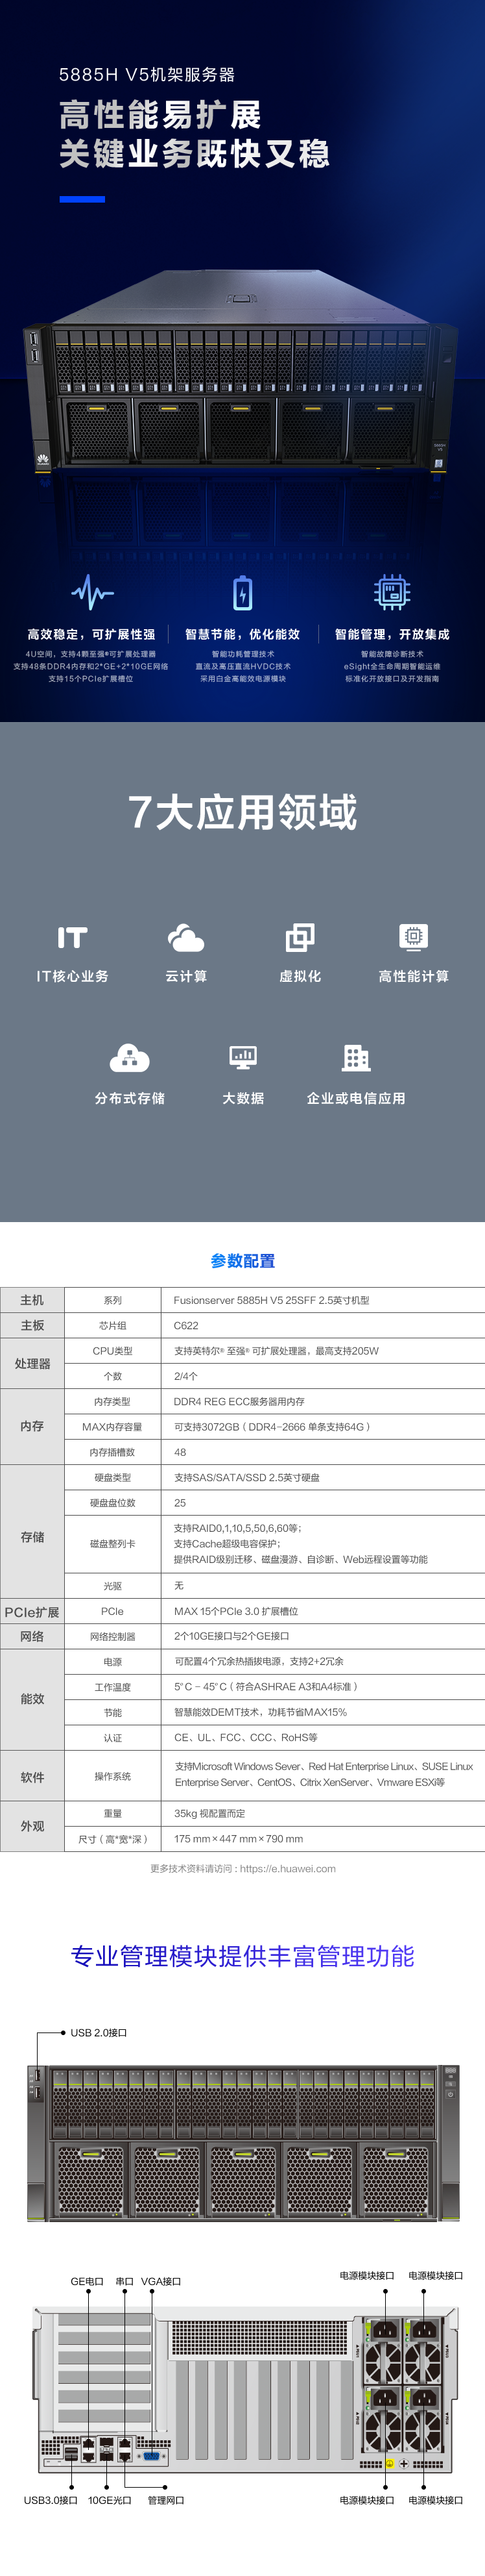This screenshot has width=485, height=2576.
Task: Click the VGA接口 callout label
Action: (x=161, y=2281)
